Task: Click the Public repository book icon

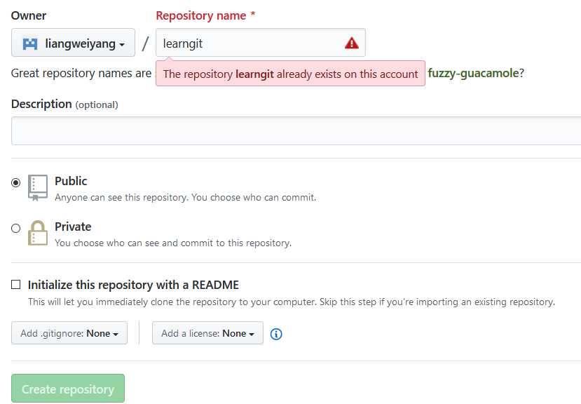Action: [38, 188]
